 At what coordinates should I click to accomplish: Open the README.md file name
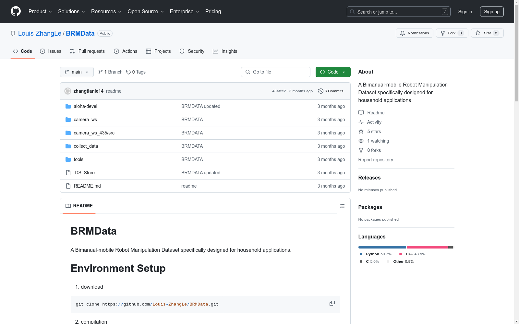point(87,186)
